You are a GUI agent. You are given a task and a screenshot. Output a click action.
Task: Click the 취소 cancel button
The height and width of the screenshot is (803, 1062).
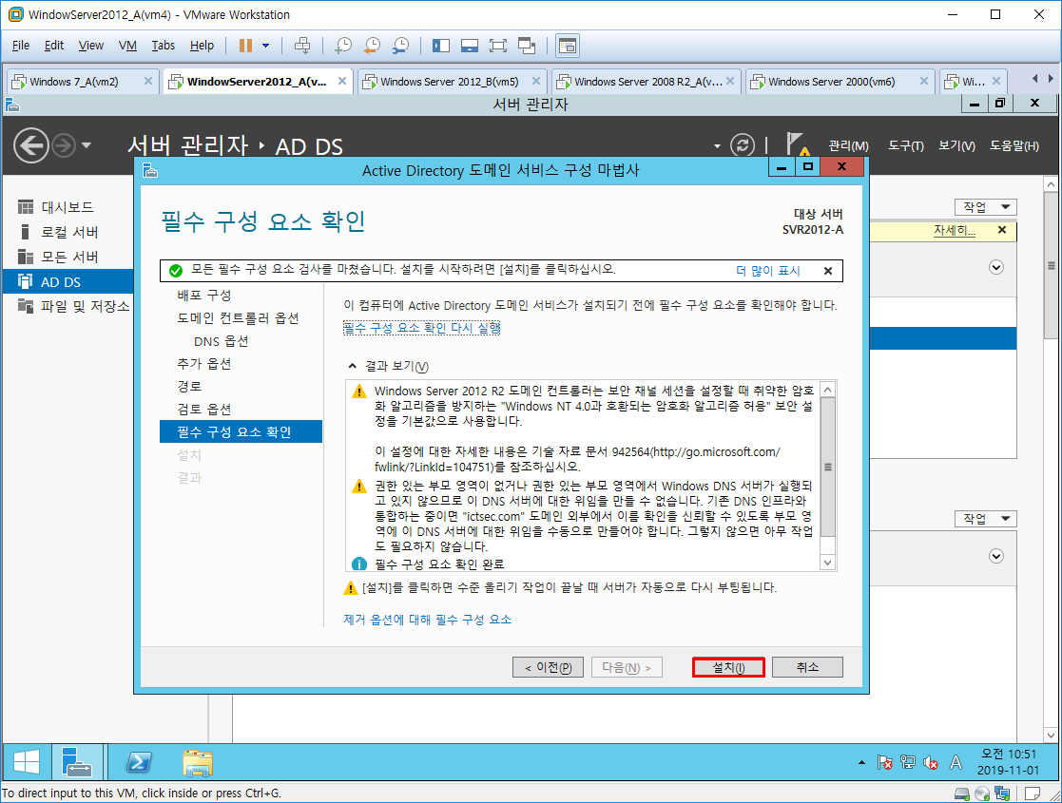[x=807, y=668]
